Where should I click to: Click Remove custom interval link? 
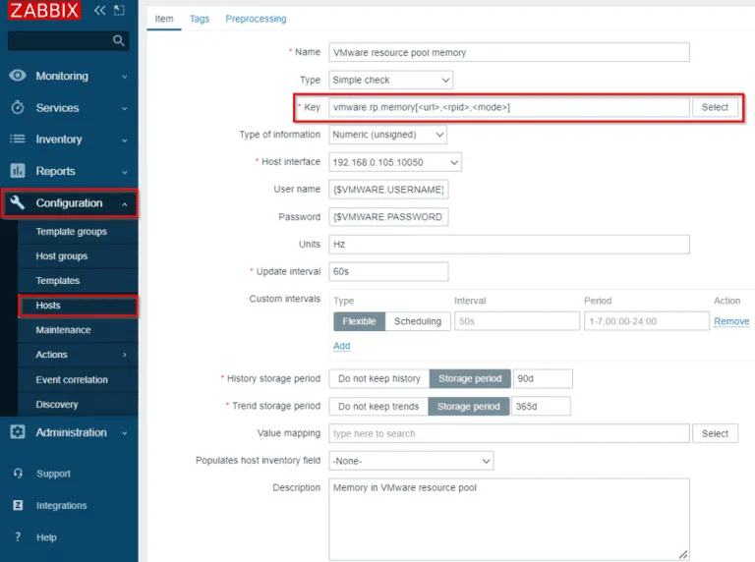pos(731,321)
